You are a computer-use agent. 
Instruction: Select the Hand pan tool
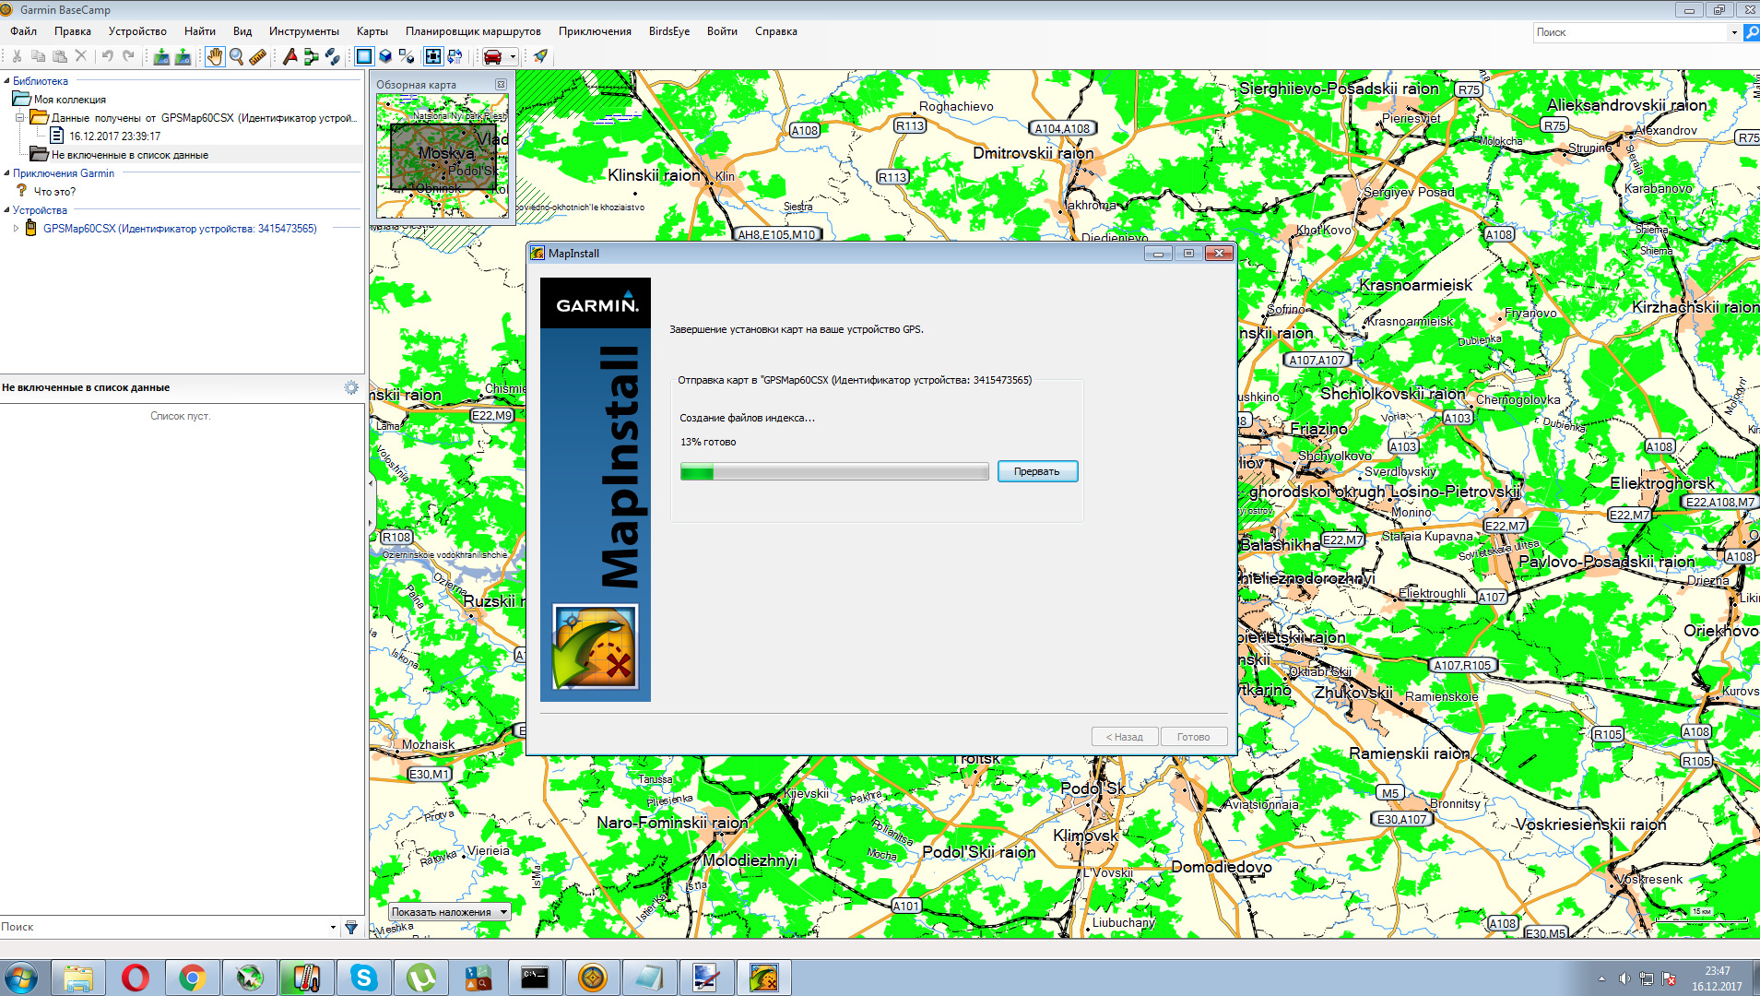click(x=214, y=56)
